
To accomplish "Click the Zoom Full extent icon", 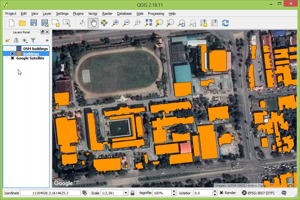I will pos(148,23).
